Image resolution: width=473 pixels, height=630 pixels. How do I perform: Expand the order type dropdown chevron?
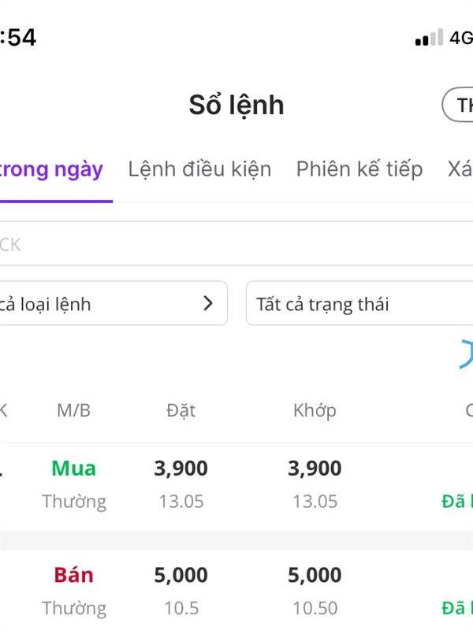pyautogui.click(x=208, y=303)
